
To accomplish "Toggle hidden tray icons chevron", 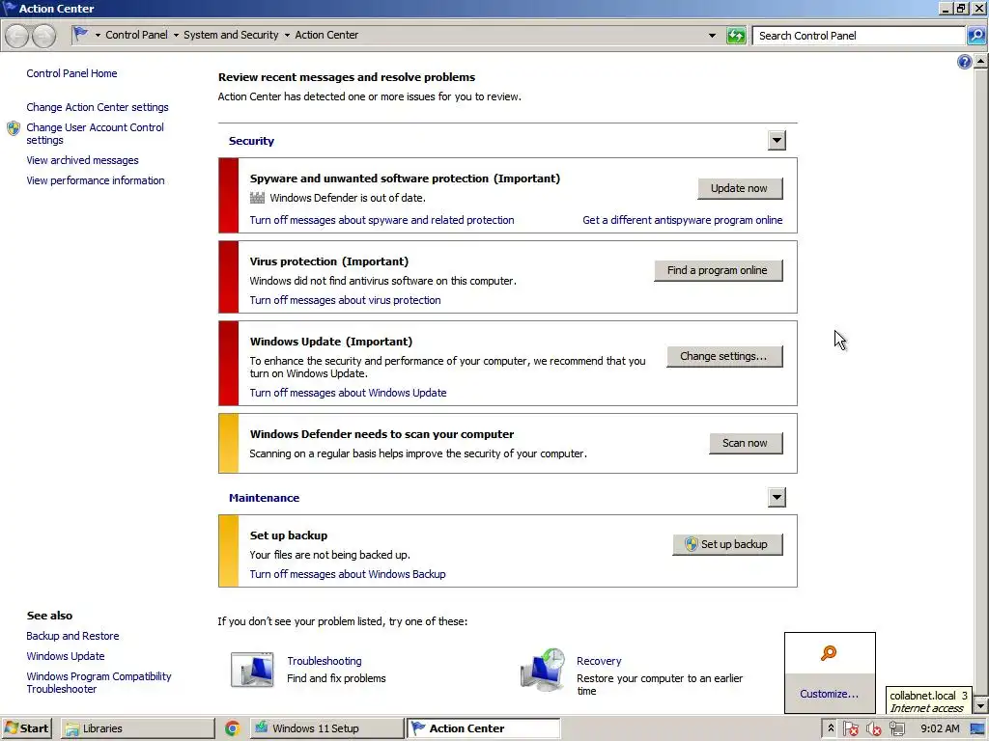I will [x=831, y=728].
